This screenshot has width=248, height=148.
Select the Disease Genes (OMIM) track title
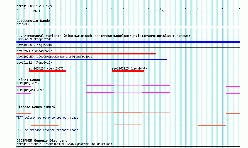tap(36, 107)
